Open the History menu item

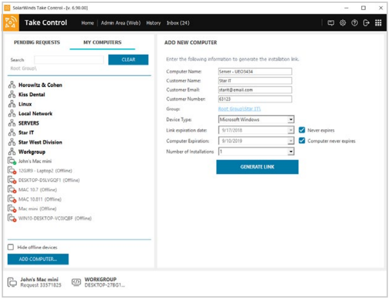pos(153,23)
